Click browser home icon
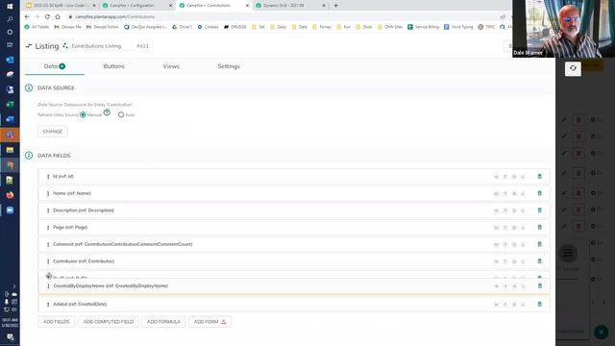The image size is (615, 346). coord(58,17)
